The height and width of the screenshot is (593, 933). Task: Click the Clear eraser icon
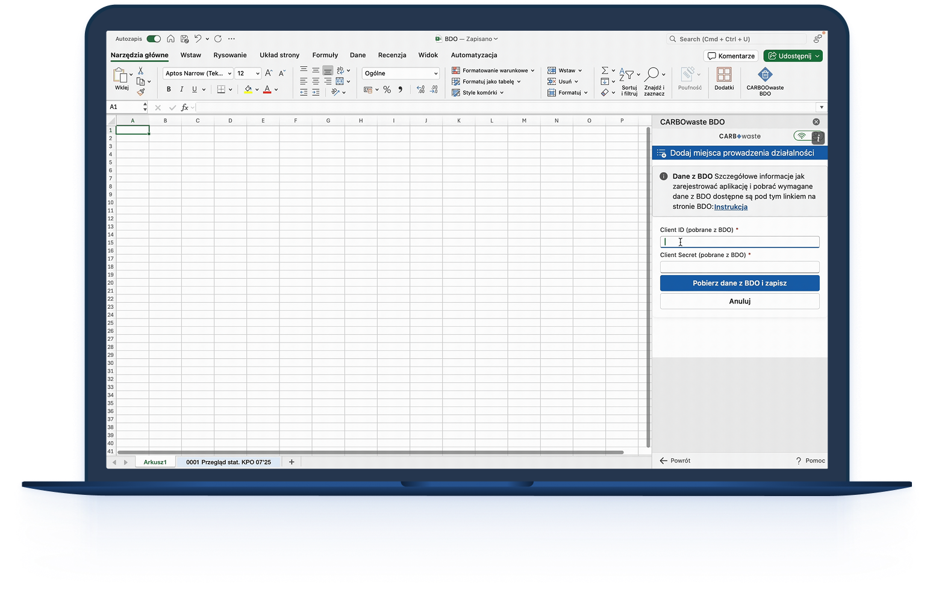point(605,93)
